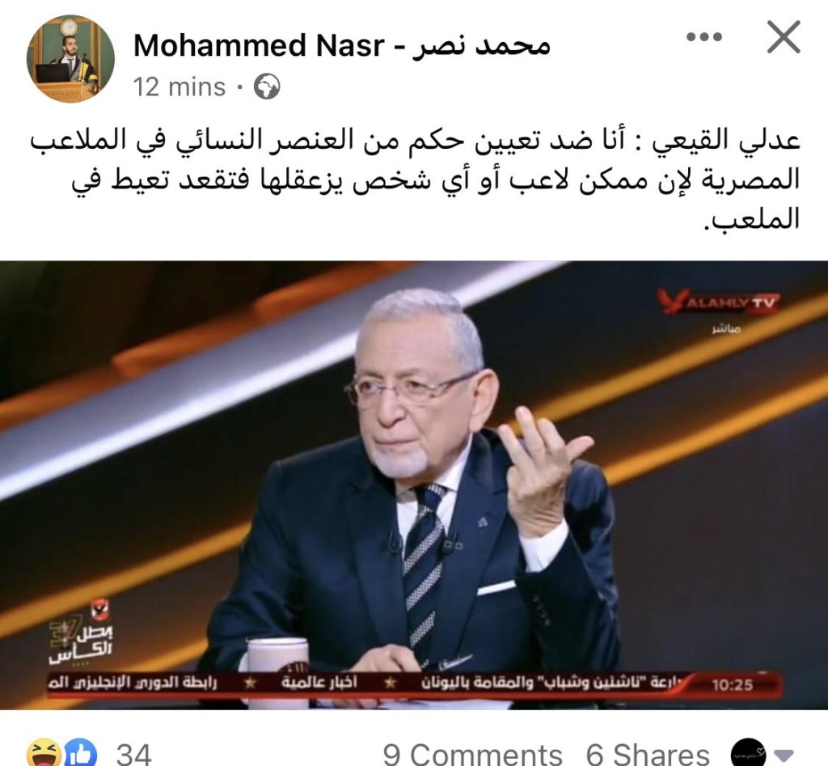
Task: View the 6 Shares list
Action: click(648, 754)
